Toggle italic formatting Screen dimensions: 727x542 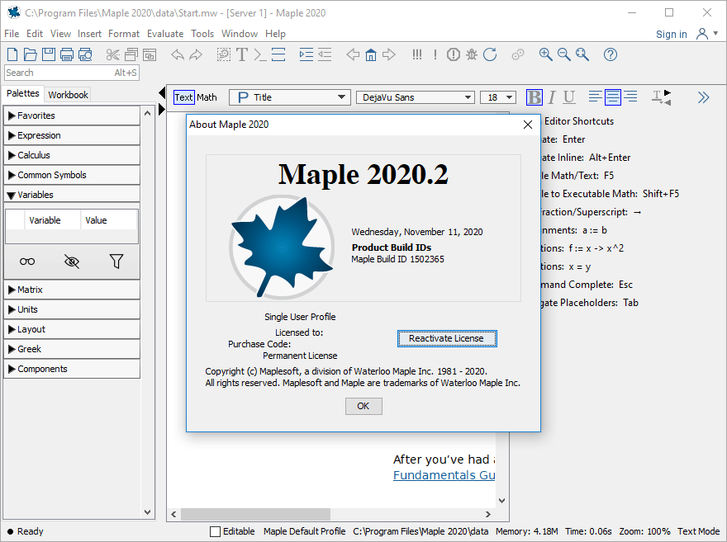point(552,97)
